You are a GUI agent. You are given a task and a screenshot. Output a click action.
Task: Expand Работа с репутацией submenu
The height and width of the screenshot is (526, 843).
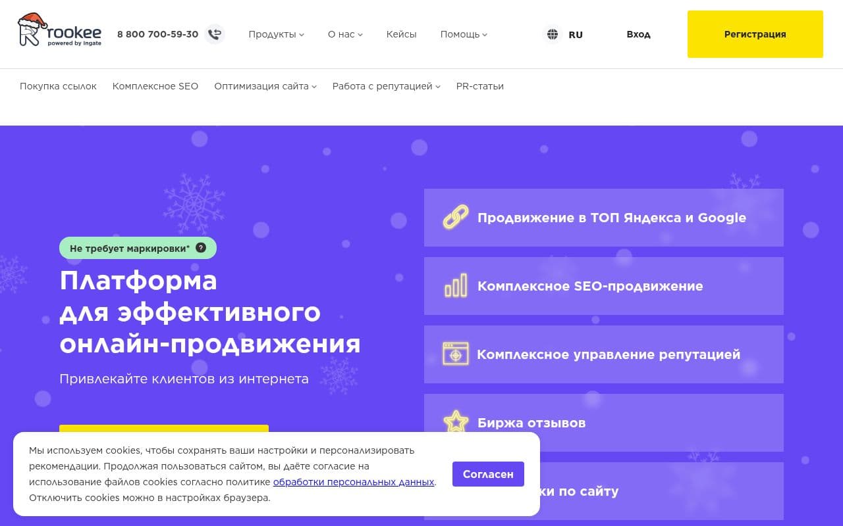tap(386, 86)
